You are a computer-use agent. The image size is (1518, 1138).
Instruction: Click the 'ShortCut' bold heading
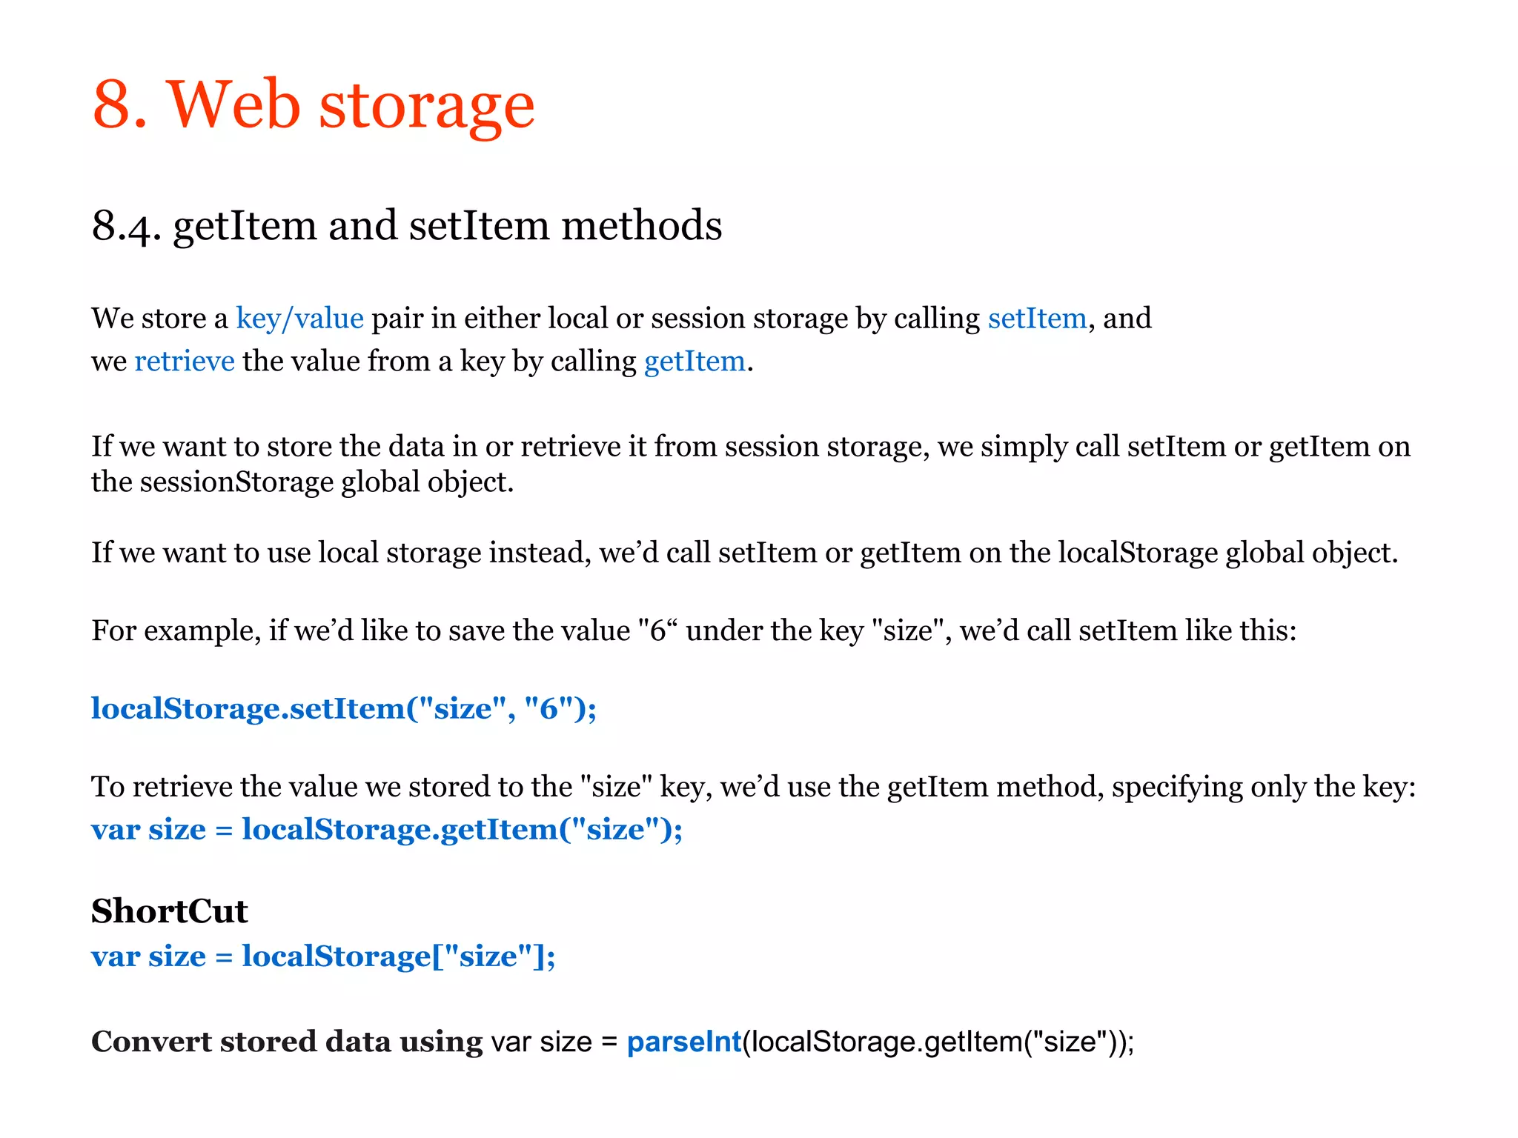[x=170, y=911]
